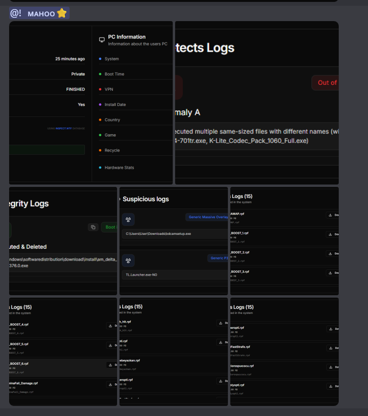Viewport: 368px width, 416px height.
Task: Click the star emoji after MAHOO
Action: [61, 13]
